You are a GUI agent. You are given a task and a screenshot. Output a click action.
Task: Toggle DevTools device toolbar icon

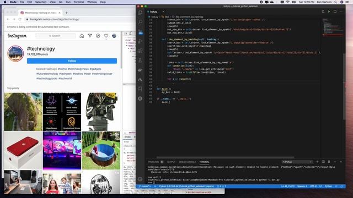coord(131,33)
